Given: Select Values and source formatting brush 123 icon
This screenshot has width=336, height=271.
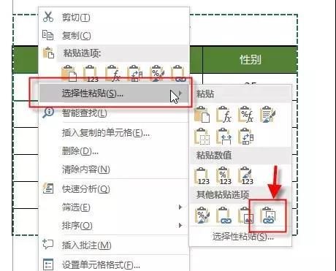Looking at the screenshot, I should pos(245,176).
